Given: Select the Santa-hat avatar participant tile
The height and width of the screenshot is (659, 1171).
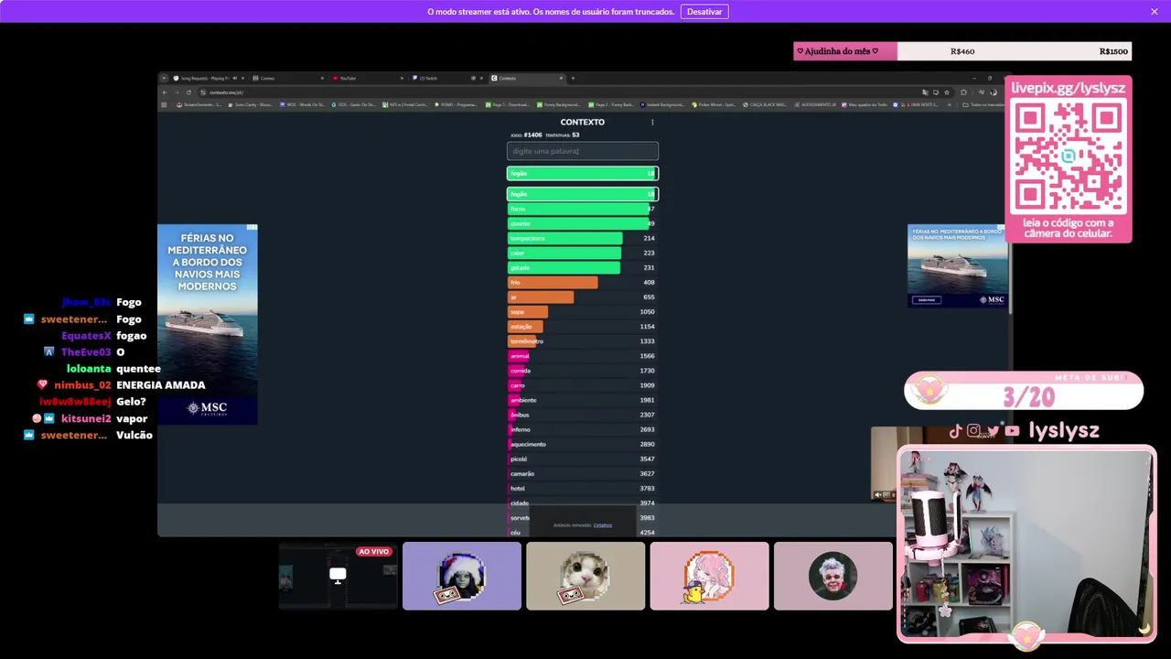Looking at the screenshot, I should (x=462, y=576).
